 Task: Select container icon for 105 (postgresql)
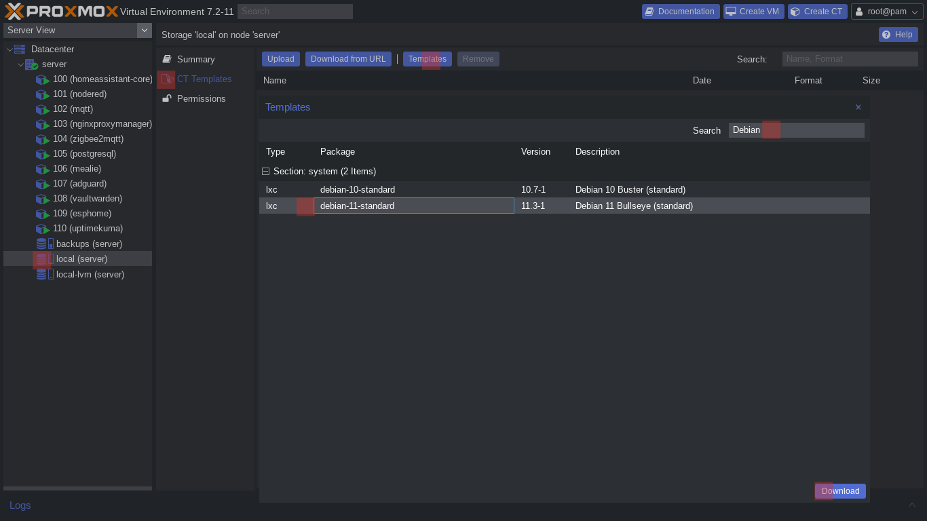click(43, 154)
